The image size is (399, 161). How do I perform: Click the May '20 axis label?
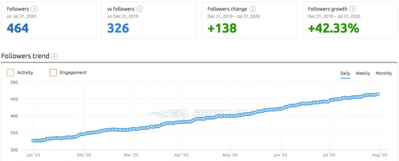pyautogui.click(x=230, y=155)
